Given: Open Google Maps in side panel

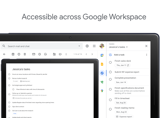Looking at the screenshot, I should 102,91.
